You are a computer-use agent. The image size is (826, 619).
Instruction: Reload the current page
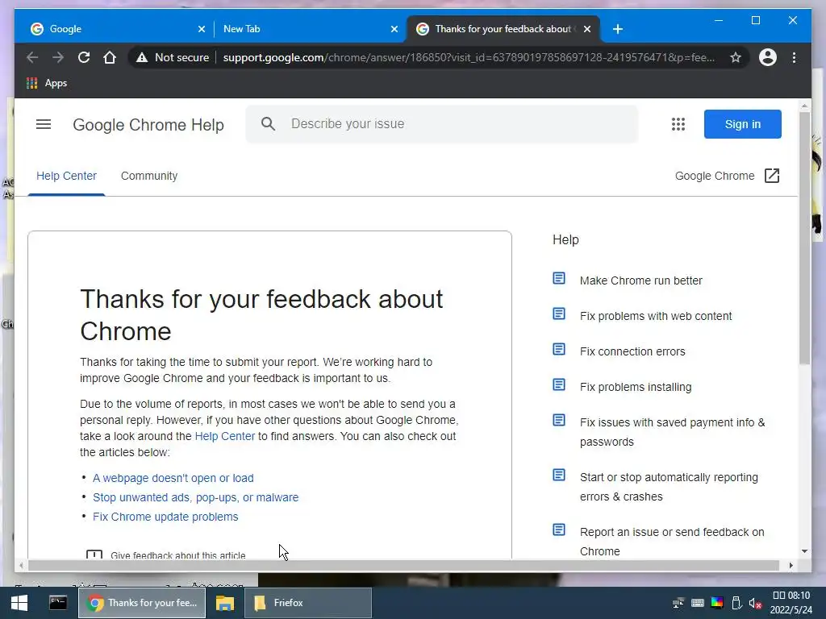84,57
